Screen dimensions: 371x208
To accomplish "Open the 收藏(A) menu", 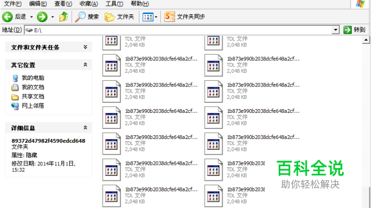I will click(x=88, y=4).
